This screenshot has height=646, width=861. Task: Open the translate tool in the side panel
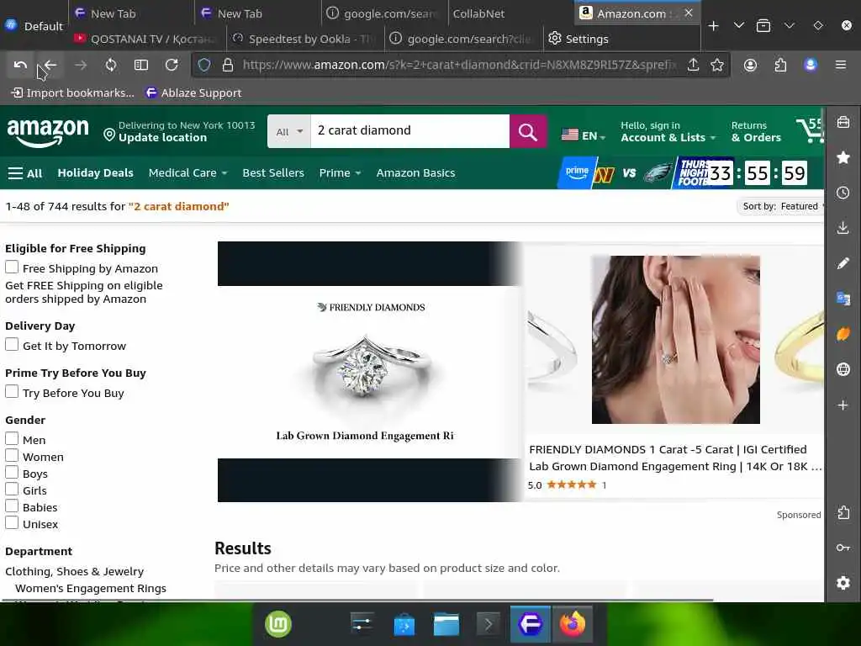(x=843, y=299)
